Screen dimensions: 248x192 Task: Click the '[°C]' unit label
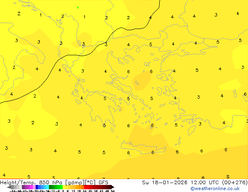pos(90,183)
